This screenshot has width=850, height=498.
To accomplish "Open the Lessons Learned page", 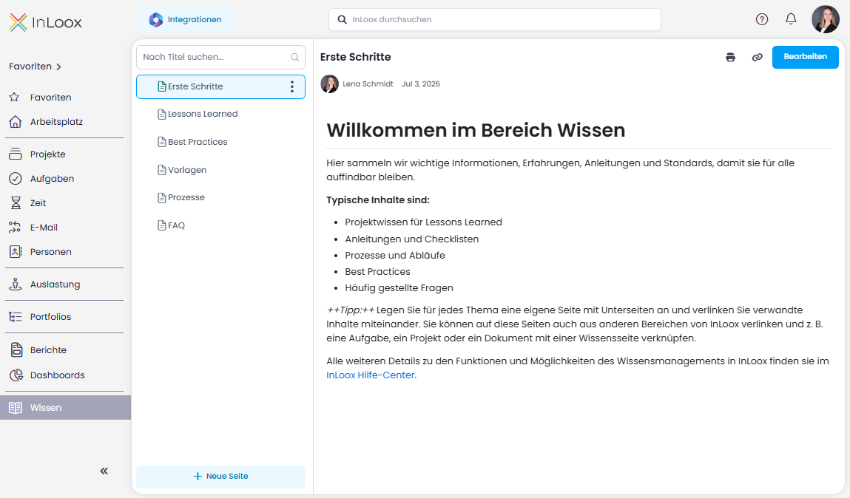I will pos(220,115).
